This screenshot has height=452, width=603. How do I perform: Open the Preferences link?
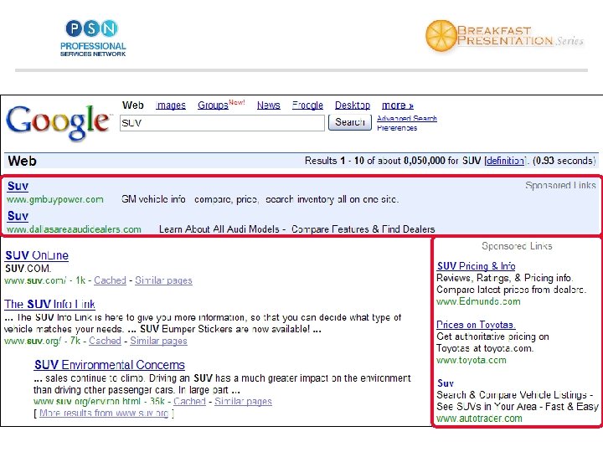point(397,128)
